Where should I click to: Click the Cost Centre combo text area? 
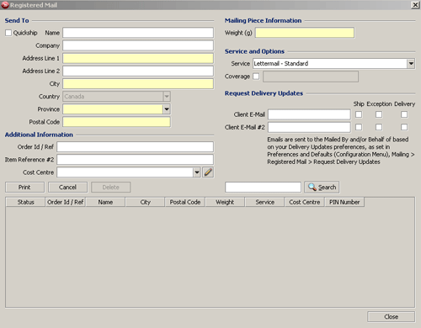pos(125,172)
